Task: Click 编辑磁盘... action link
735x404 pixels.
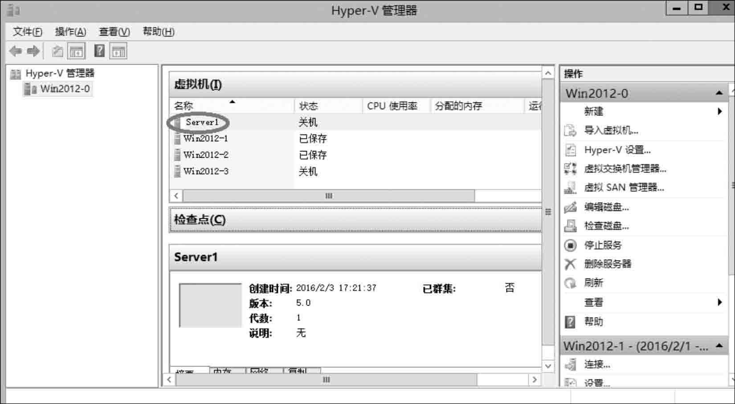Action: click(606, 207)
